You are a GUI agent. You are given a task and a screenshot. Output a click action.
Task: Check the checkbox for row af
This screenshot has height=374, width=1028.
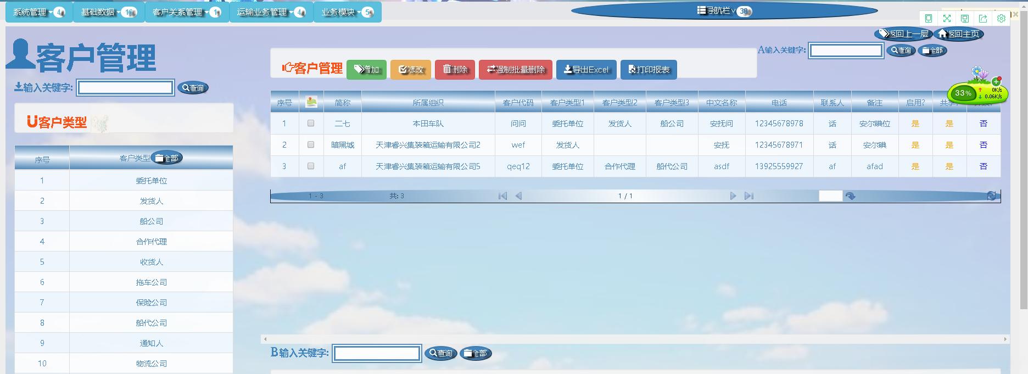coord(311,166)
